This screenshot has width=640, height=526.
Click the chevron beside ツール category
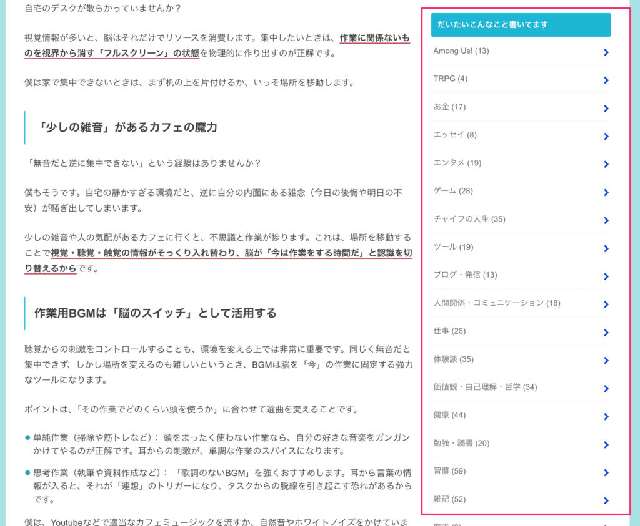(606, 249)
